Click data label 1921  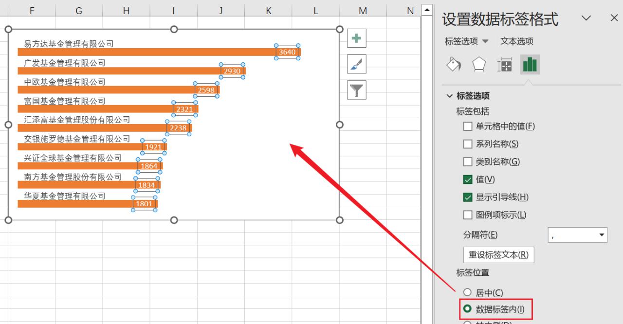pos(153,147)
